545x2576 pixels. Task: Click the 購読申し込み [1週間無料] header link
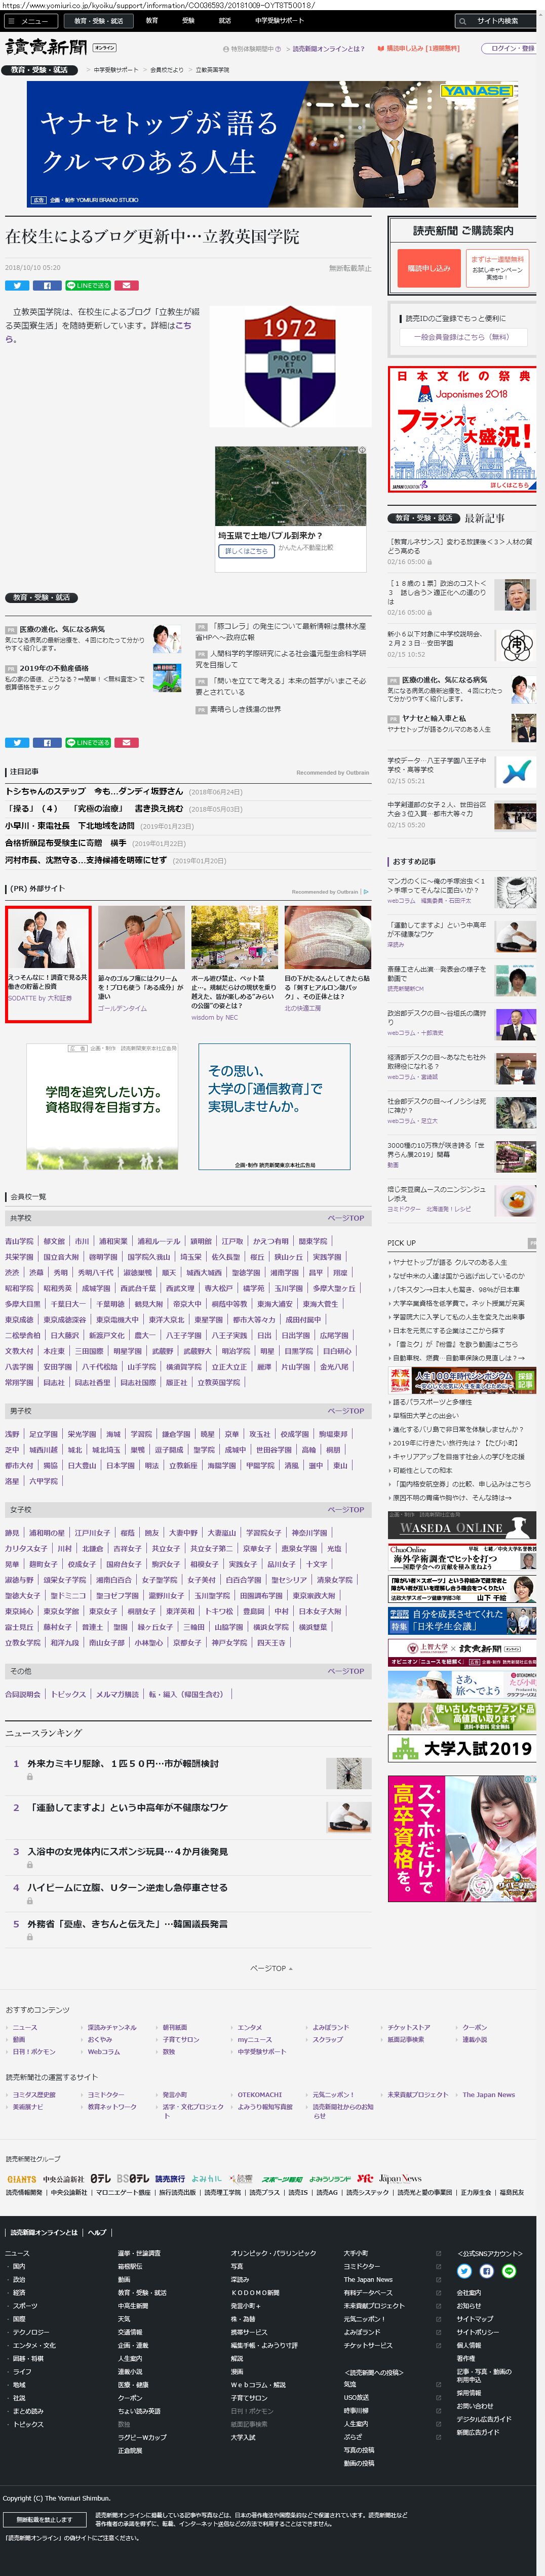pyautogui.click(x=419, y=49)
